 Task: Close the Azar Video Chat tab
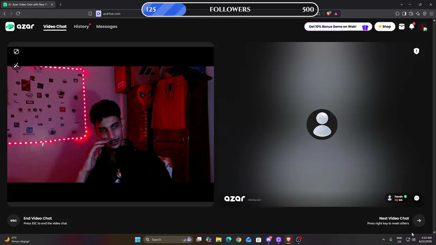(x=52, y=4)
